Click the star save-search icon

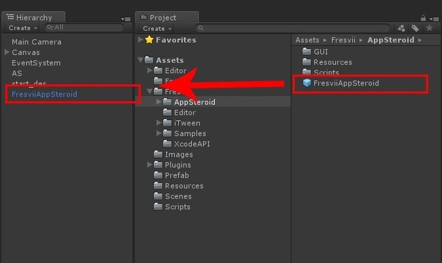point(430,28)
